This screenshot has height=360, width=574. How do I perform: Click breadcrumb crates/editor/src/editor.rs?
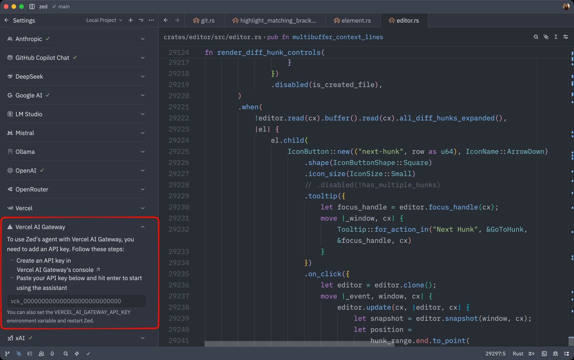[x=213, y=37]
